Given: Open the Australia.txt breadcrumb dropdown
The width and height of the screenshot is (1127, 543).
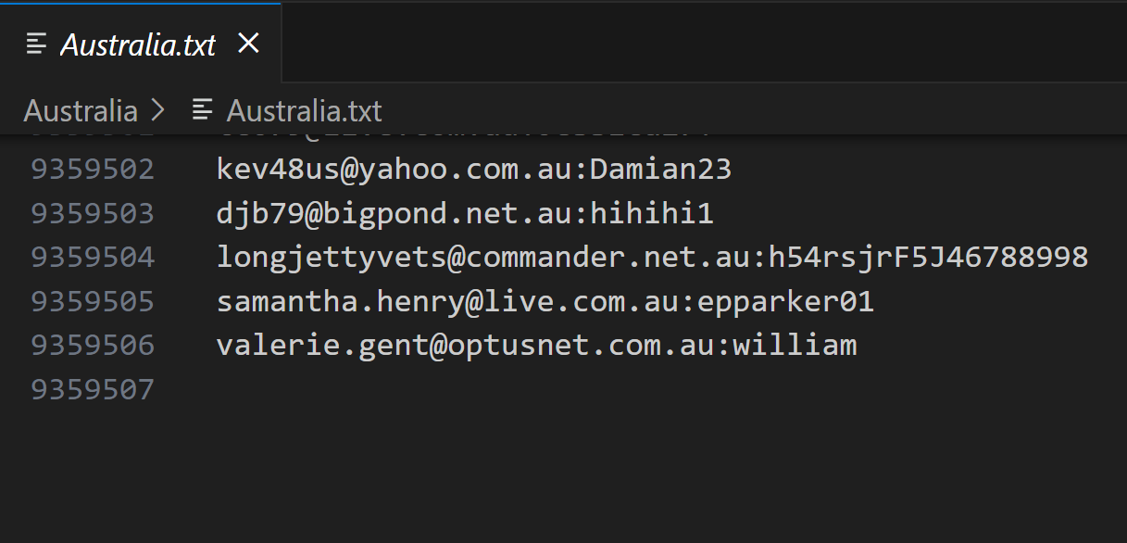Looking at the screenshot, I should pos(304,111).
